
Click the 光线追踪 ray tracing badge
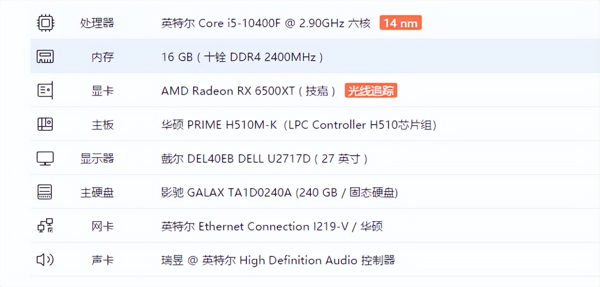tap(371, 90)
